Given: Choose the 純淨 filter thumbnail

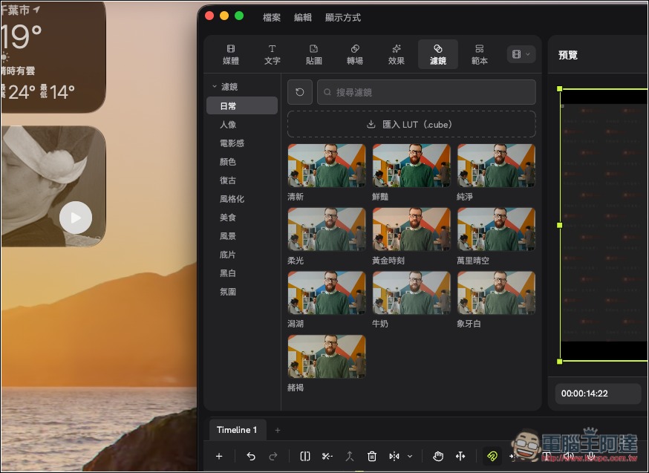Looking at the screenshot, I should 496,166.
